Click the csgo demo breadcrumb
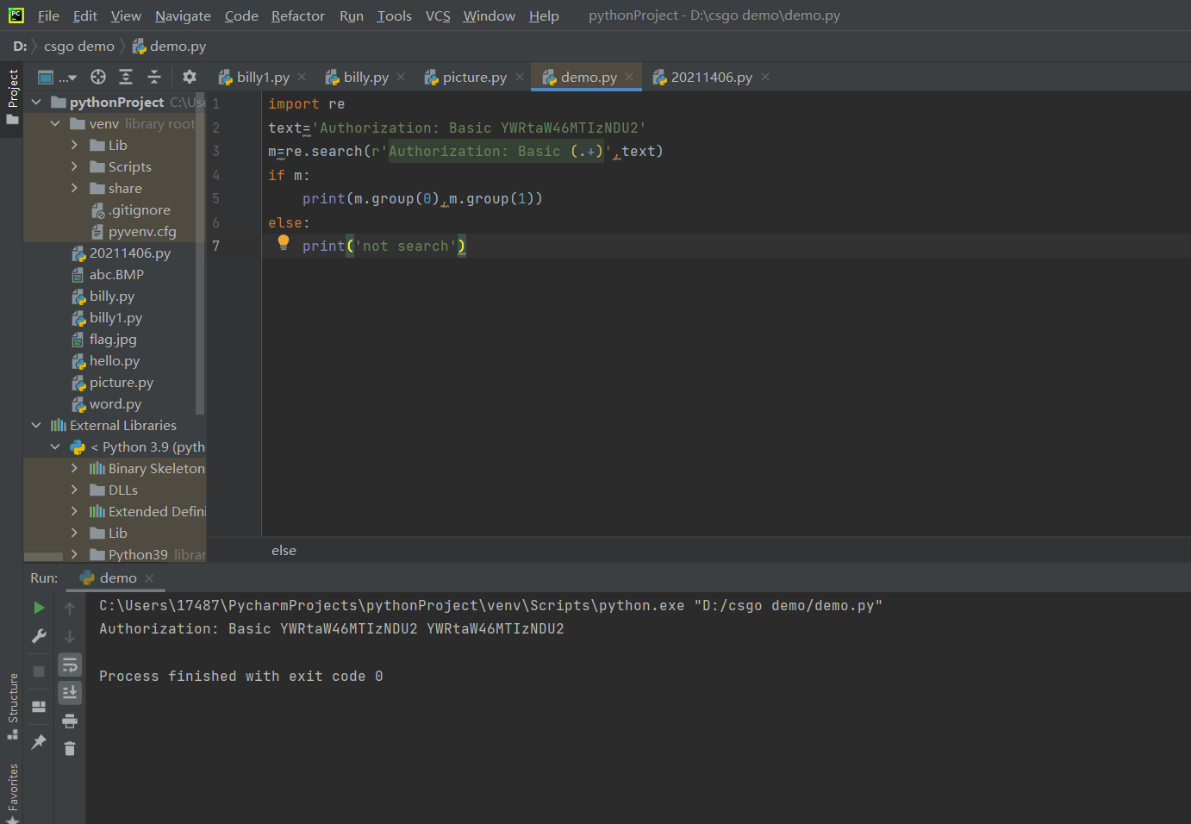This screenshot has height=824, width=1191. coord(79,46)
